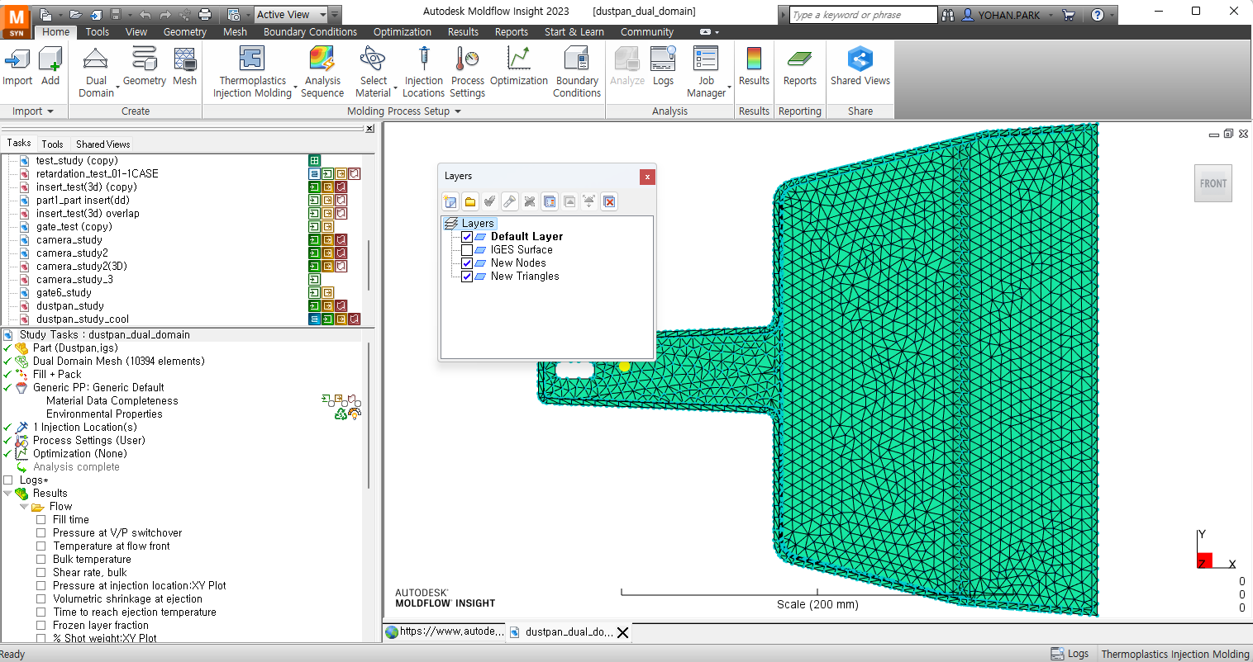Switch to the Tools ribbon tab

point(98,32)
